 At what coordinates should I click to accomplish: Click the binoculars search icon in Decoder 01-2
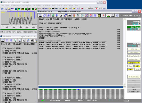point(70,15)
